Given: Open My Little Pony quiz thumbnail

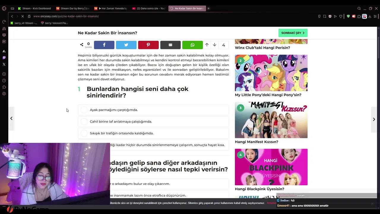Looking at the screenshot, I should click(x=271, y=73).
